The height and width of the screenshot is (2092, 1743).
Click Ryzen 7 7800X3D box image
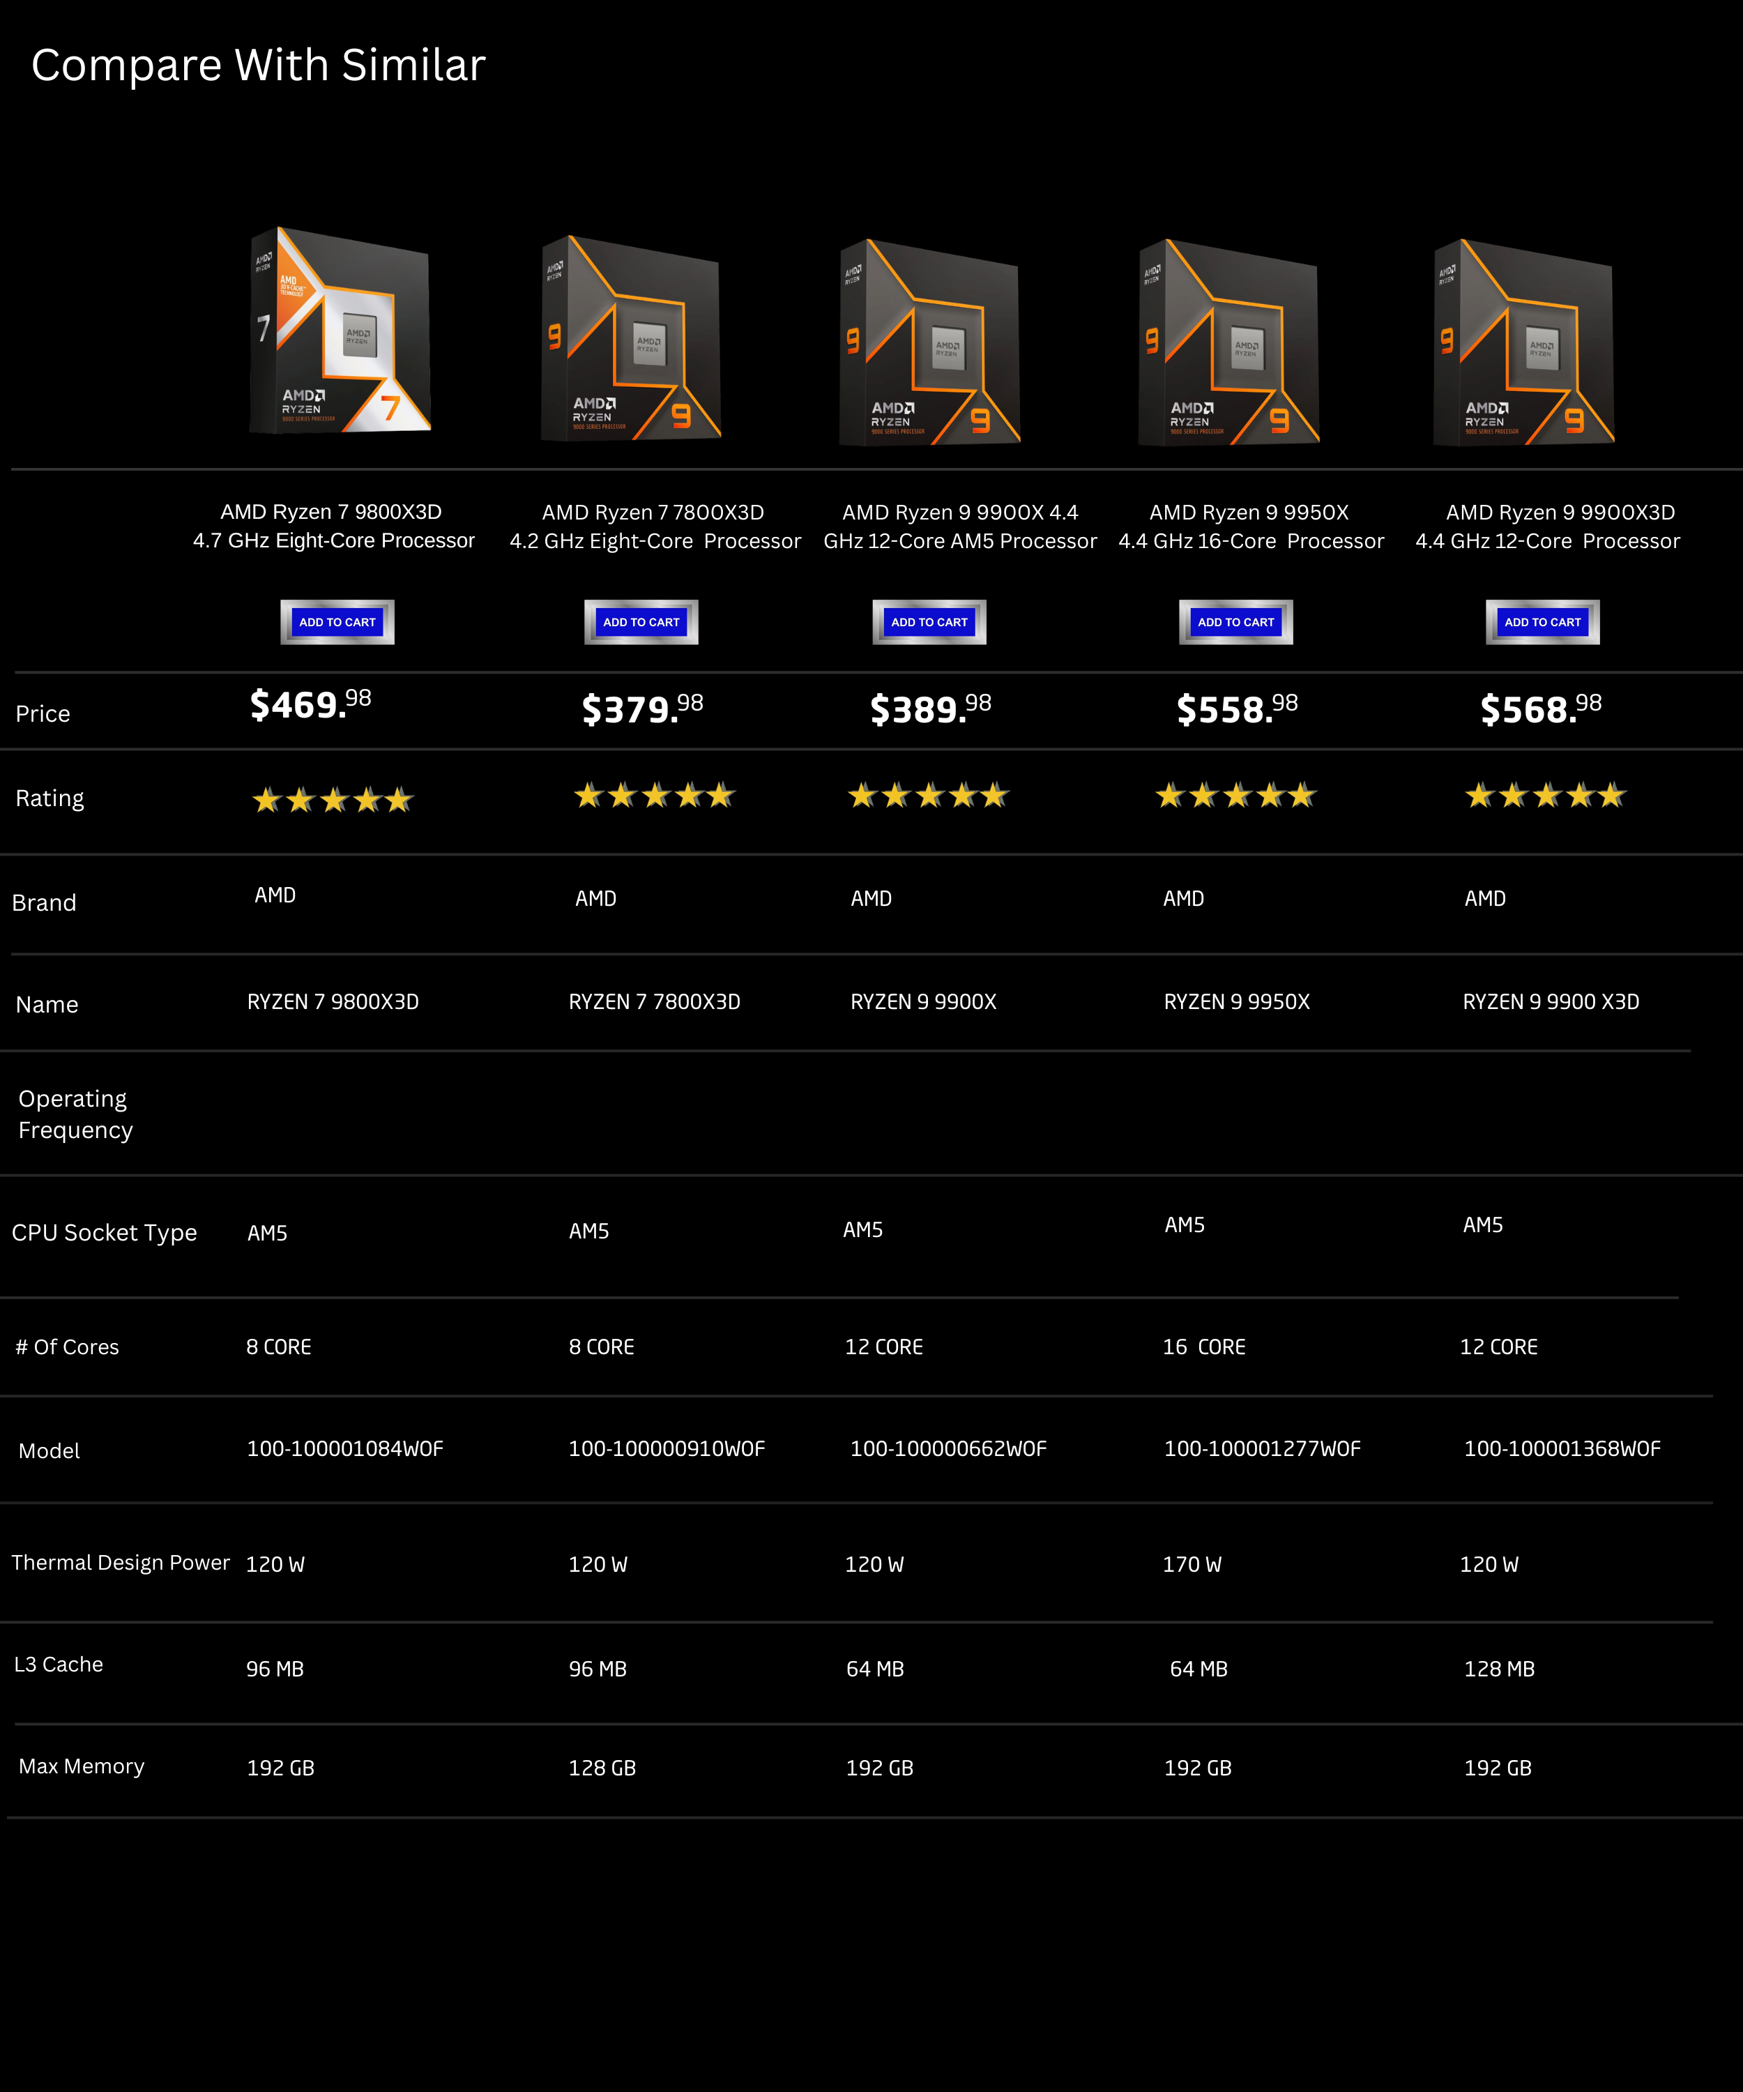(x=630, y=339)
